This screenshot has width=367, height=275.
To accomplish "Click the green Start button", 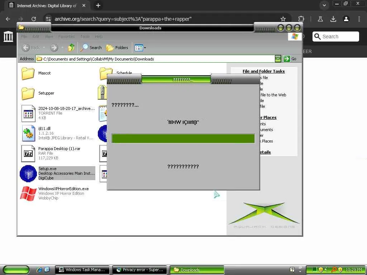I will point(16,270).
